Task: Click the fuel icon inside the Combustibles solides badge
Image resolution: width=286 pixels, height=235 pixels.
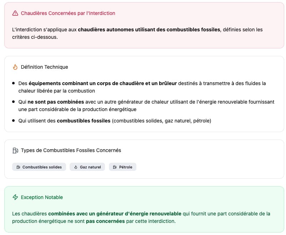Action: coord(18,167)
